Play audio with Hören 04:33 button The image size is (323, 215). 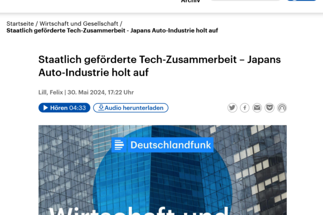[x=64, y=108]
